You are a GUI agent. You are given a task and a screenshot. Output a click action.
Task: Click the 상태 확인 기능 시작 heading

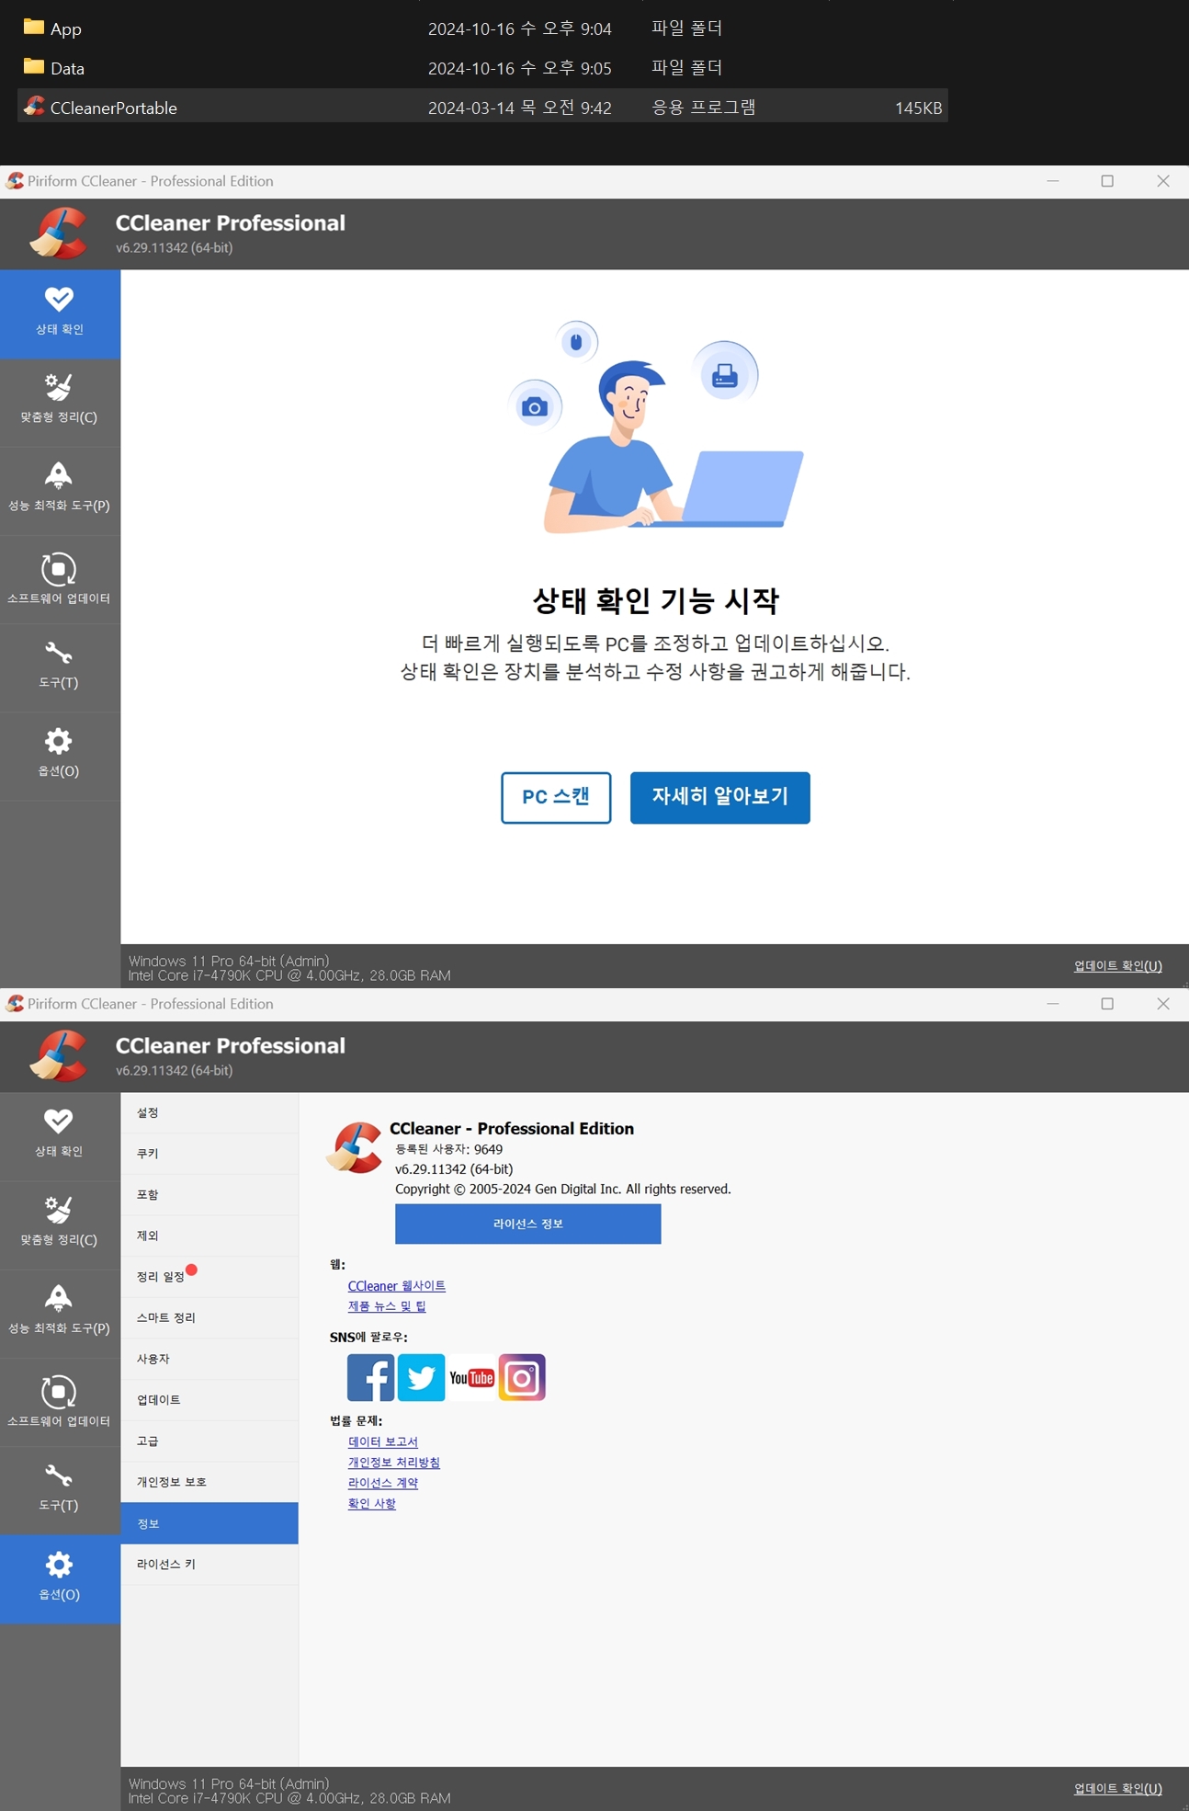pyautogui.click(x=655, y=600)
